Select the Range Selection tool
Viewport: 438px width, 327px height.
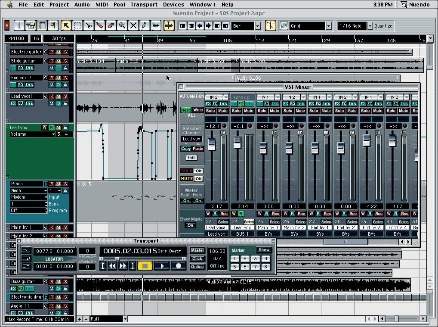coord(77,25)
